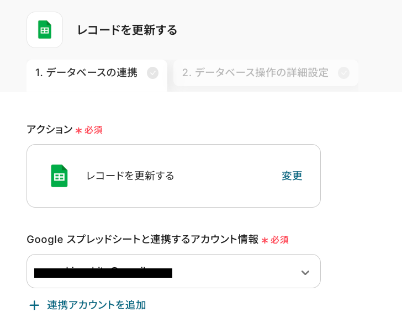Select the レコードを更新する text in the action card
Screen dimensions: 402x328
130,176
